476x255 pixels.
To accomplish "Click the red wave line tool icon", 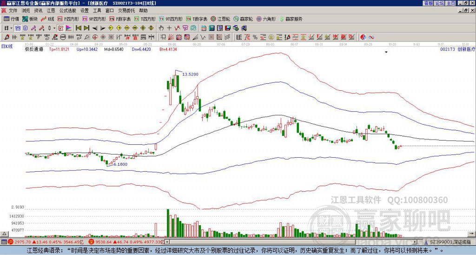I will click(177, 28).
